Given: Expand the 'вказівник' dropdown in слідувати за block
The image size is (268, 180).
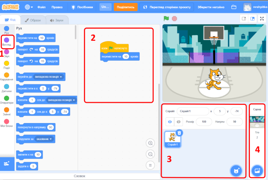Looking at the screenshot, I should pyautogui.click(x=51, y=139).
